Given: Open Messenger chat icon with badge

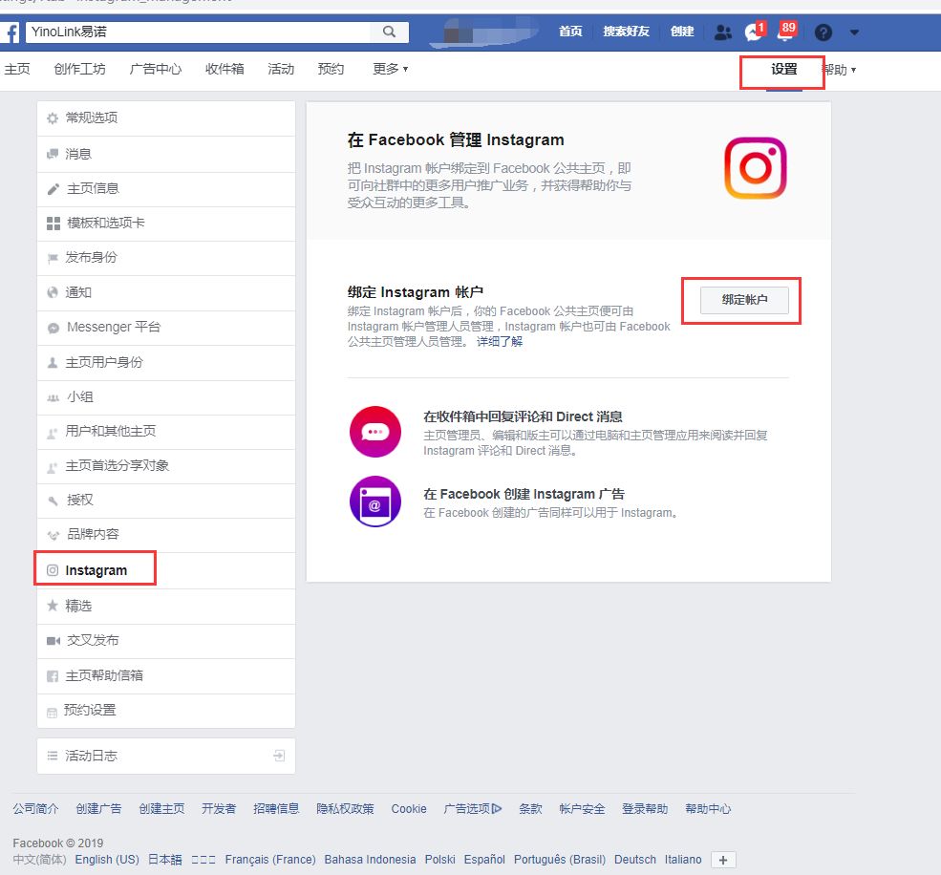Looking at the screenshot, I should click(x=755, y=32).
